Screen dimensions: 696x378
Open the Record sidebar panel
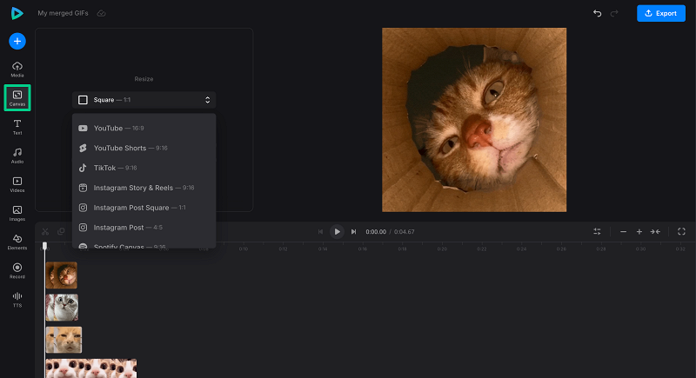[x=17, y=271]
